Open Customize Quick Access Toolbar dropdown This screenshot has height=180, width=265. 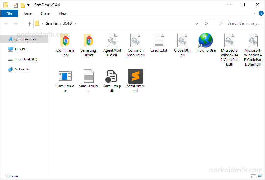click(x=28, y=5)
